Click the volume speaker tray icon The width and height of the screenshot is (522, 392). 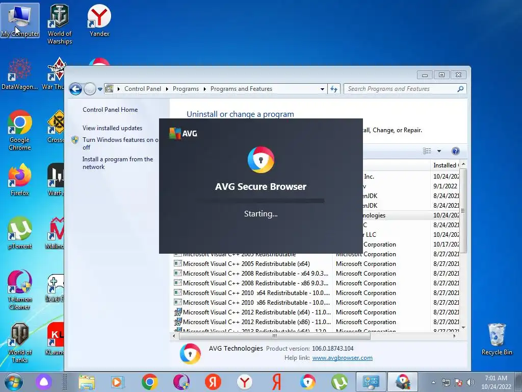point(470,382)
